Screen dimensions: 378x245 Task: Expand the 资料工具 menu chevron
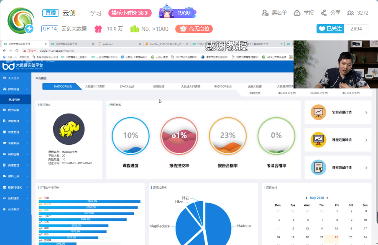pos(27,176)
